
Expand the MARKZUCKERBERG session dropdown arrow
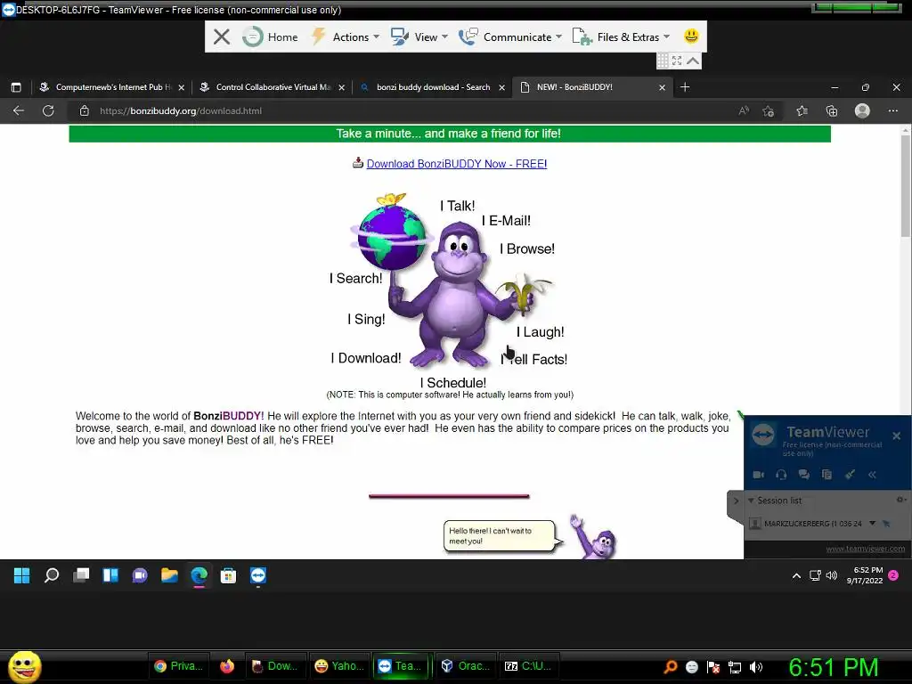pyautogui.click(x=872, y=523)
